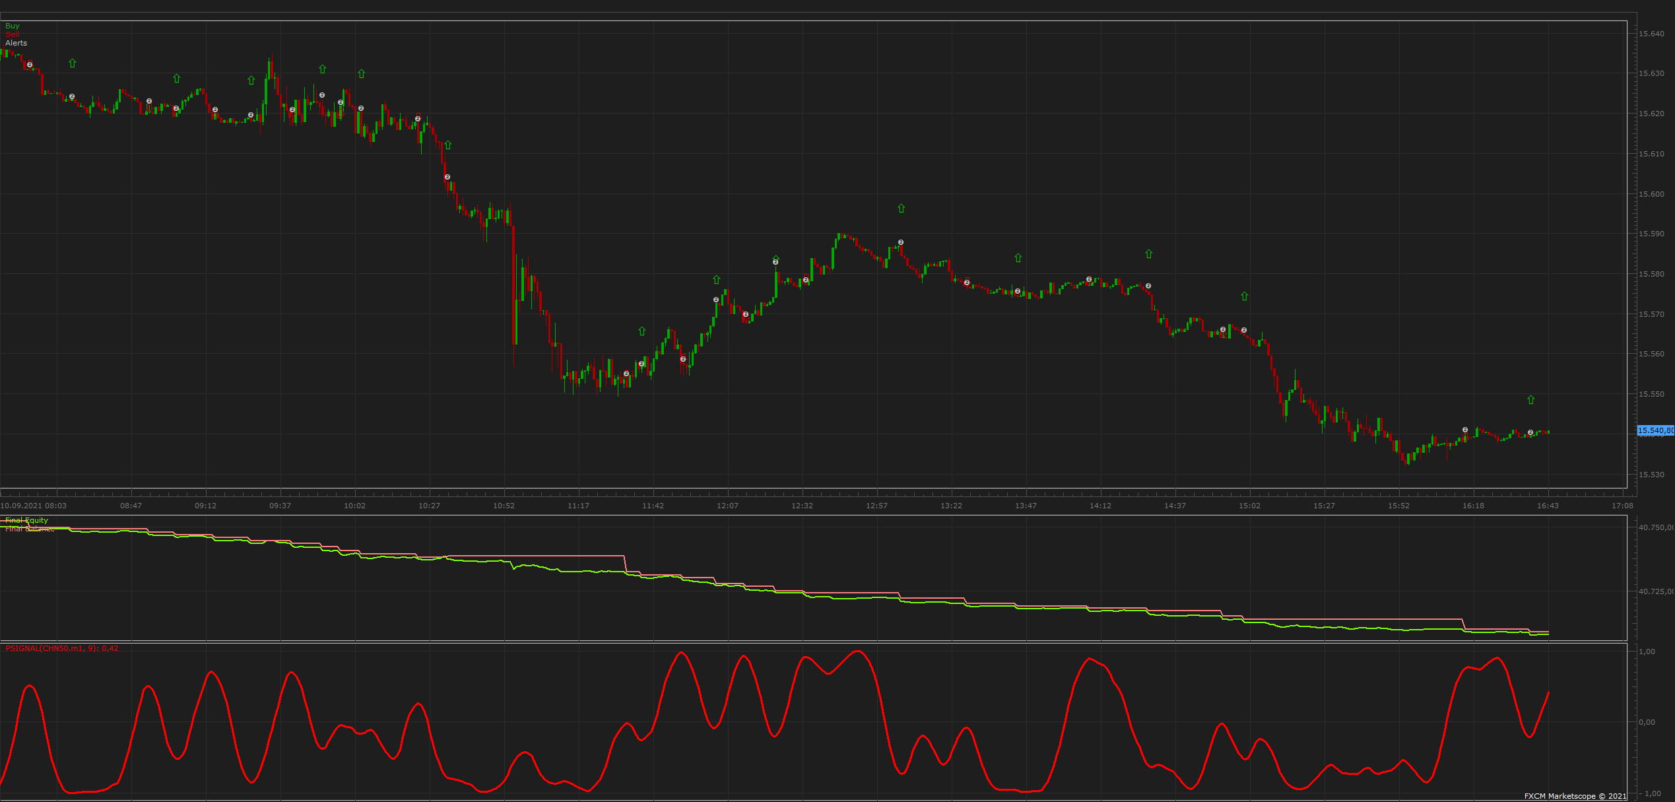Click the last green buy arrow near 16:43
The height and width of the screenshot is (802, 1675).
1531,400
